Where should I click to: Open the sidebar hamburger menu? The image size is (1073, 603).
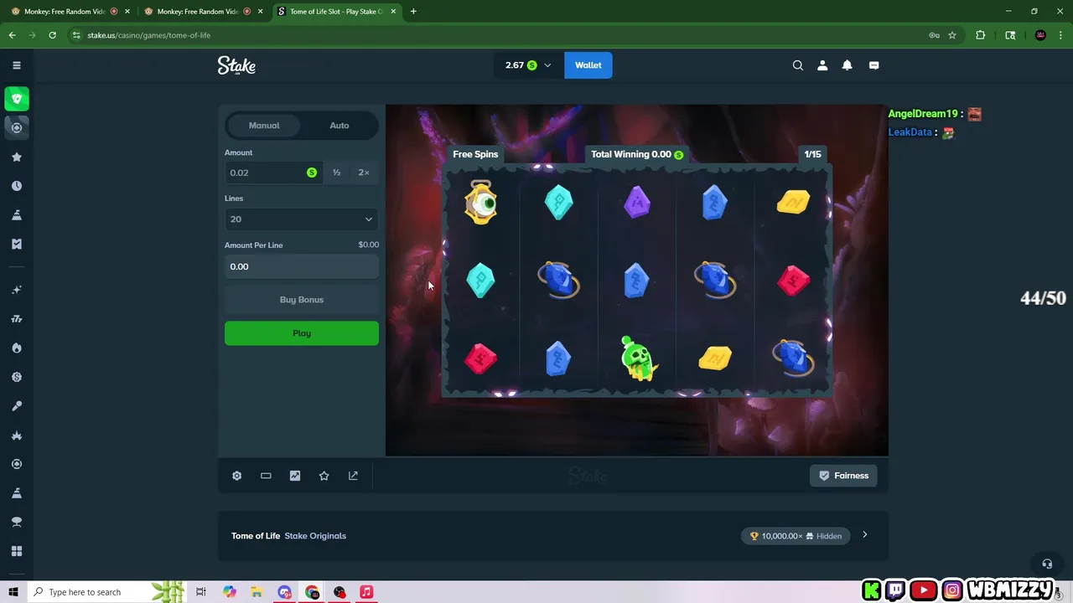pos(17,65)
